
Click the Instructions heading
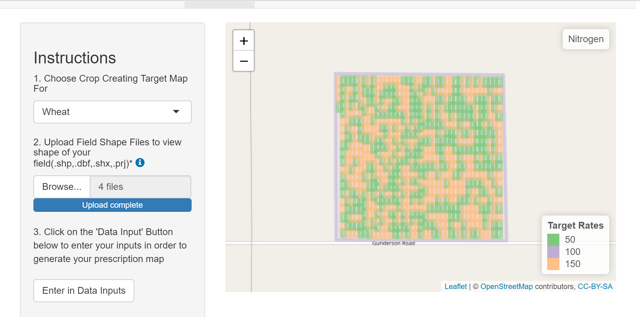[75, 58]
